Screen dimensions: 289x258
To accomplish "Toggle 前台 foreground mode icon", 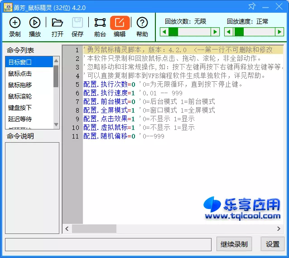I will click(x=100, y=23).
